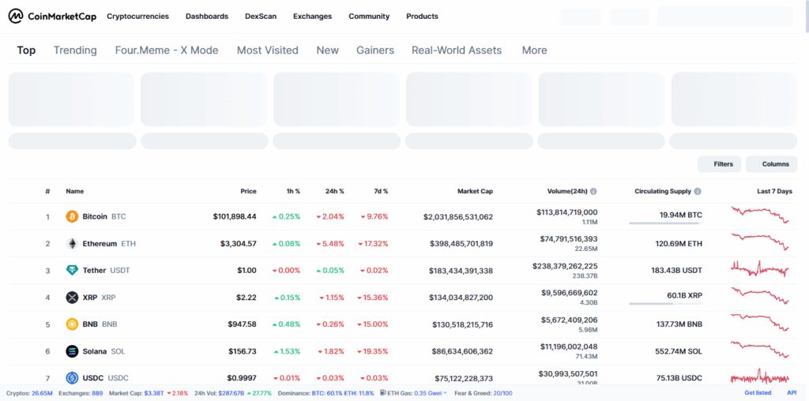Click the USDC coin icon
The width and height of the screenshot is (809, 401).
point(72,378)
